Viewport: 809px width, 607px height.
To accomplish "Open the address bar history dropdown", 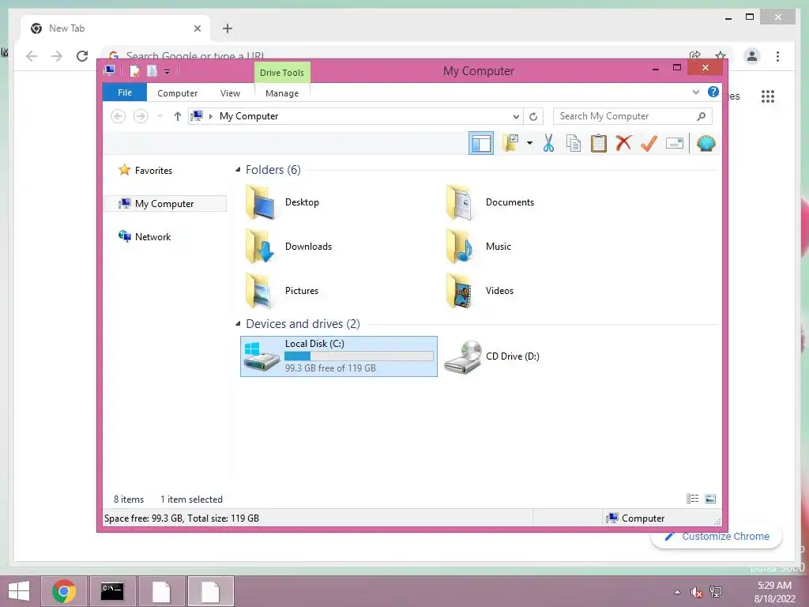I will point(516,116).
